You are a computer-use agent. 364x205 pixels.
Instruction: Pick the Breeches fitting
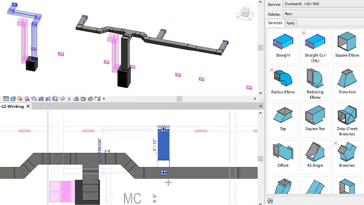[347, 157]
